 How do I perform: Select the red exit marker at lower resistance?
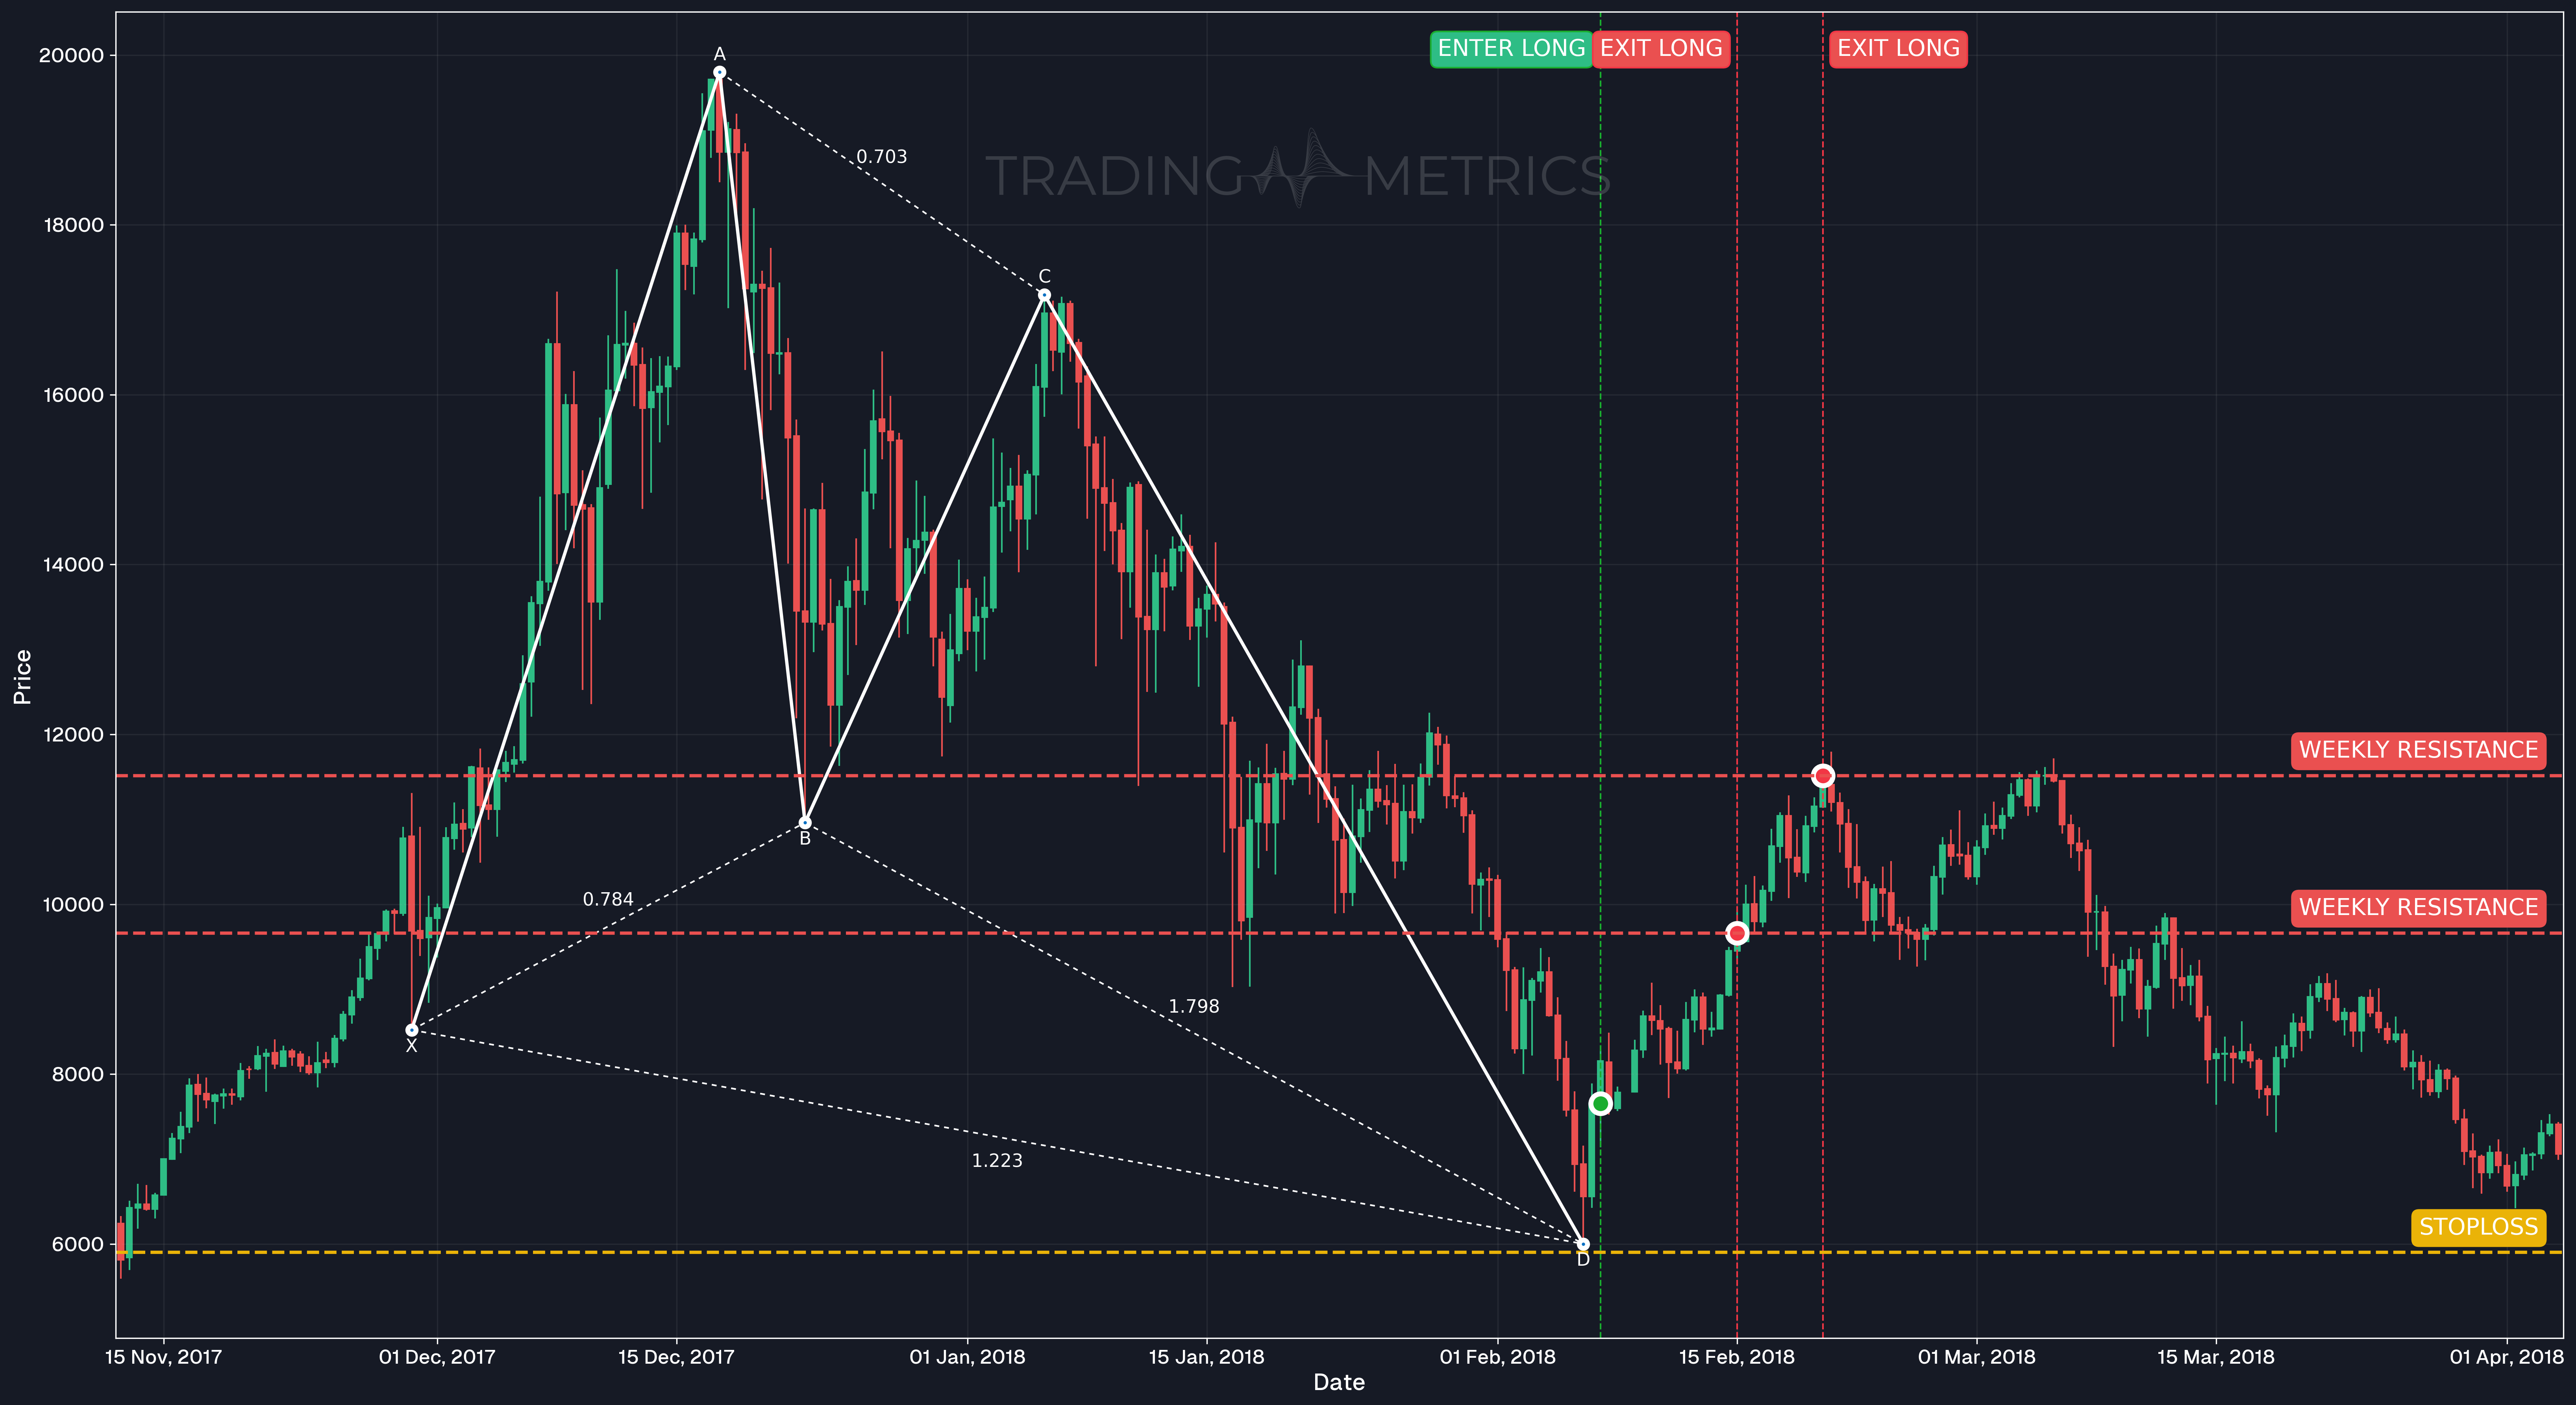(x=1737, y=933)
